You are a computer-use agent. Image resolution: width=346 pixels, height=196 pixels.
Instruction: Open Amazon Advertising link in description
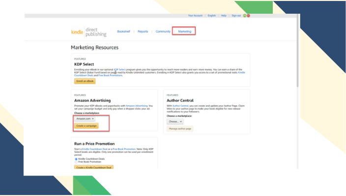coord(137,106)
